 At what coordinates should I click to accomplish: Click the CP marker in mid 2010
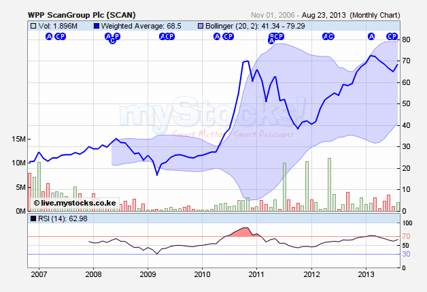[x=228, y=36]
